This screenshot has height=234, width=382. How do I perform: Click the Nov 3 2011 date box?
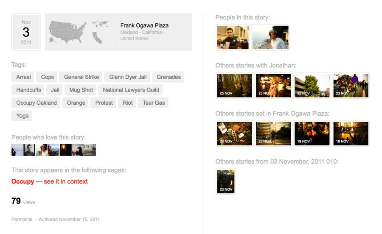pyautogui.click(x=26, y=32)
